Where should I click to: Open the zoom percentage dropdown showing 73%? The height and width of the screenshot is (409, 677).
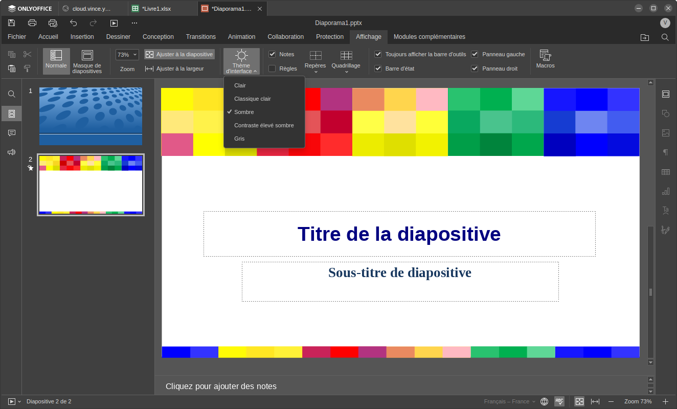tap(127, 55)
